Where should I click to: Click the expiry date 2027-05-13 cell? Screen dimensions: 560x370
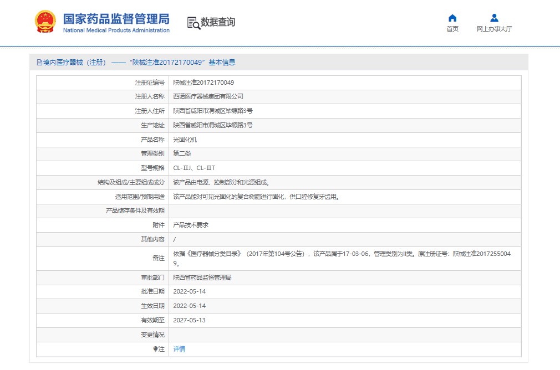coord(189,320)
